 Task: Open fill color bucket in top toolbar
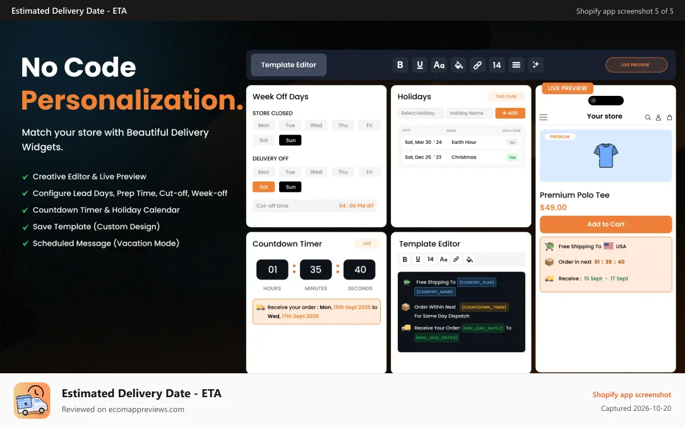(458, 65)
